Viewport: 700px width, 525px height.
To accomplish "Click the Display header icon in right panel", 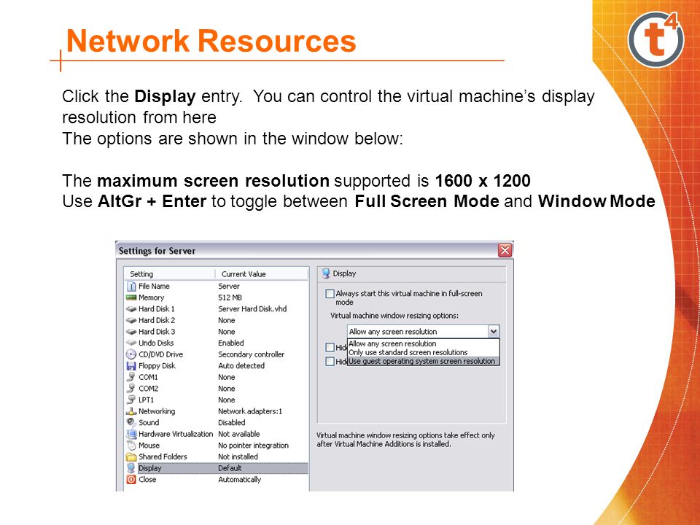I will pyautogui.click(x=327, y=273).
